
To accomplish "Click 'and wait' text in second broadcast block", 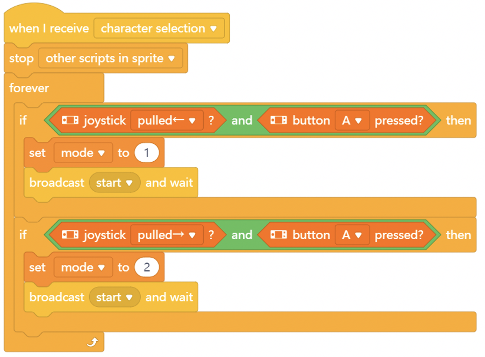I will click(169, 297).
